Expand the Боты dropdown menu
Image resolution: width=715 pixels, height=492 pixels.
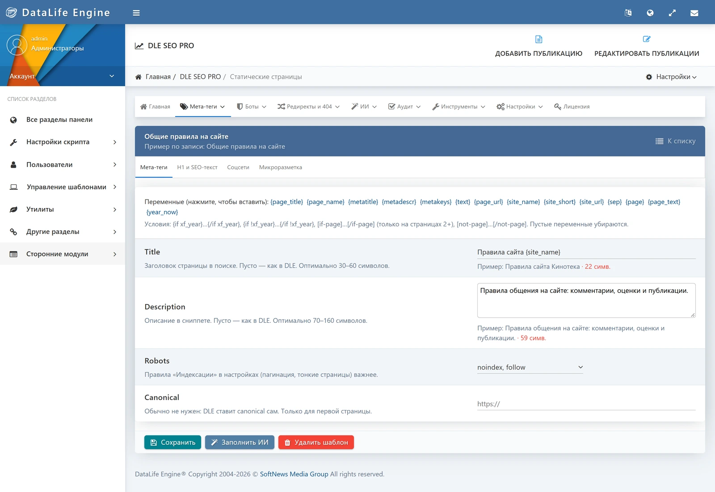(252, 107)
